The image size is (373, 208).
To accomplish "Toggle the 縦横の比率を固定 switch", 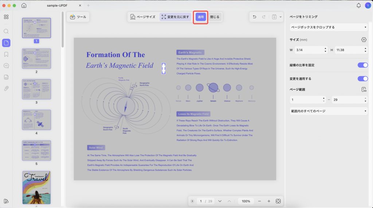I will (362, 65).
